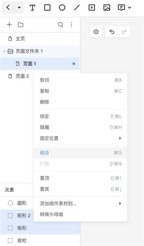Create a new page folder
The width and height of the screenshot is (144, 246).
21,25
